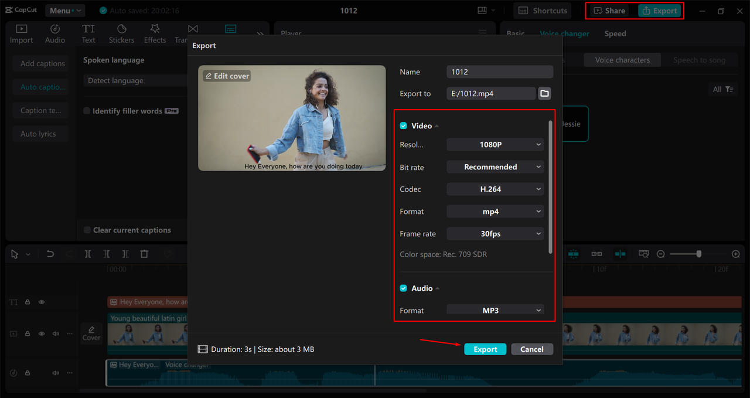Click Edit cover on the preview
750x398 pixels.
click(227, 76)
